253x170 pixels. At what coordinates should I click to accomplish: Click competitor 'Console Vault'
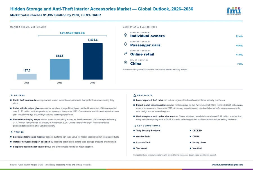click(143, 142)
